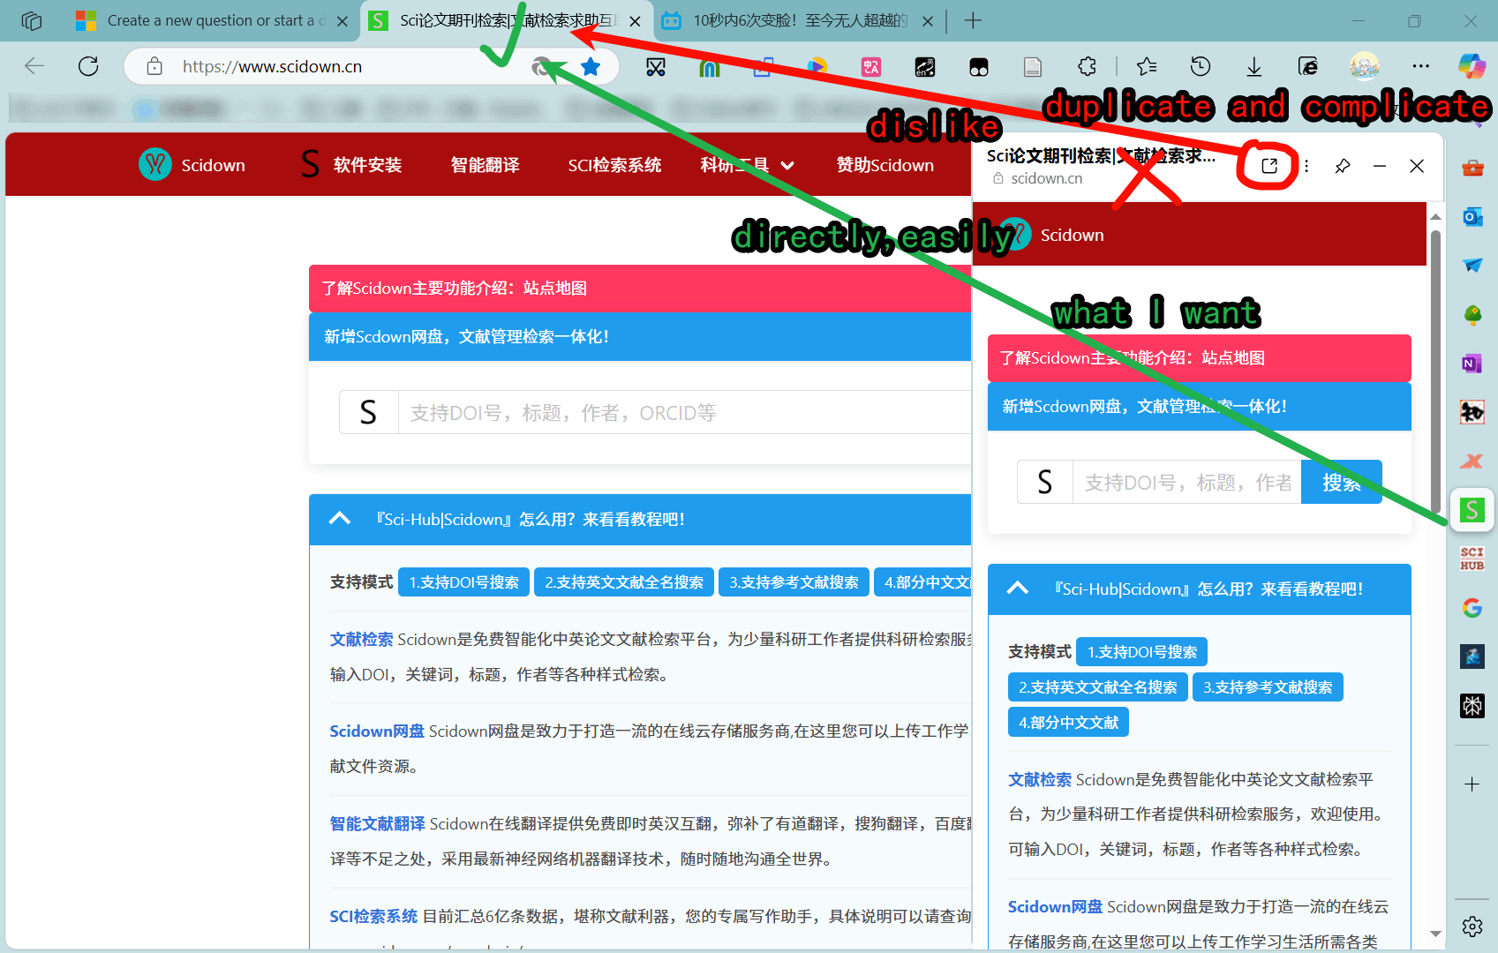This screenshot has height=953, width=1498.
Task: Collapse the tutorial section in the side pane
Action: point(1017,589)
